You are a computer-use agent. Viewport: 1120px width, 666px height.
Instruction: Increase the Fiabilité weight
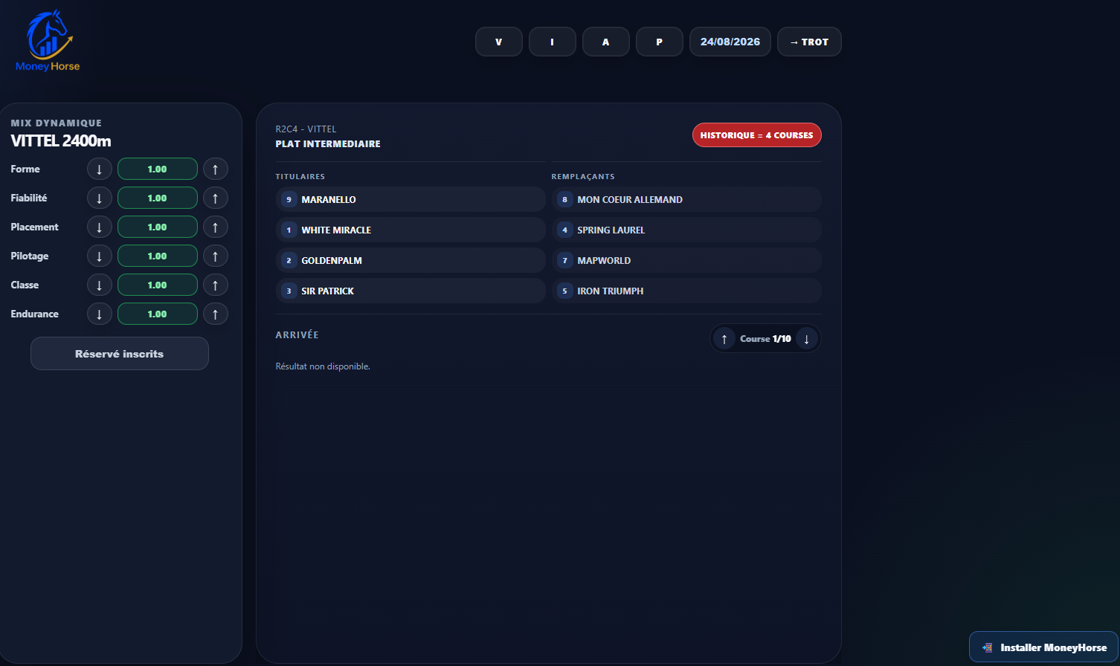click(216, 198)
